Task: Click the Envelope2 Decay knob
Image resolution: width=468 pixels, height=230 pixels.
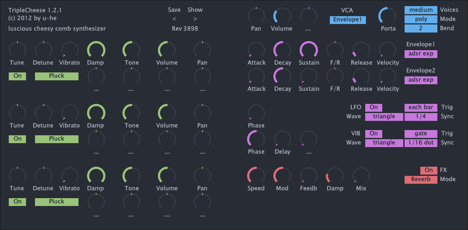Action: tap(282, 76)
